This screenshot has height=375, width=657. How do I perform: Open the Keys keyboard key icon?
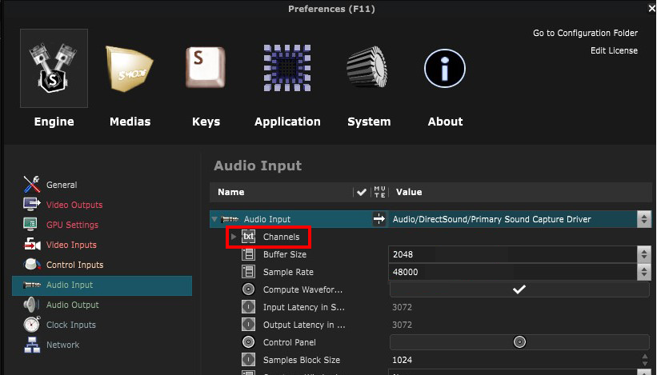tap(206, 67)
